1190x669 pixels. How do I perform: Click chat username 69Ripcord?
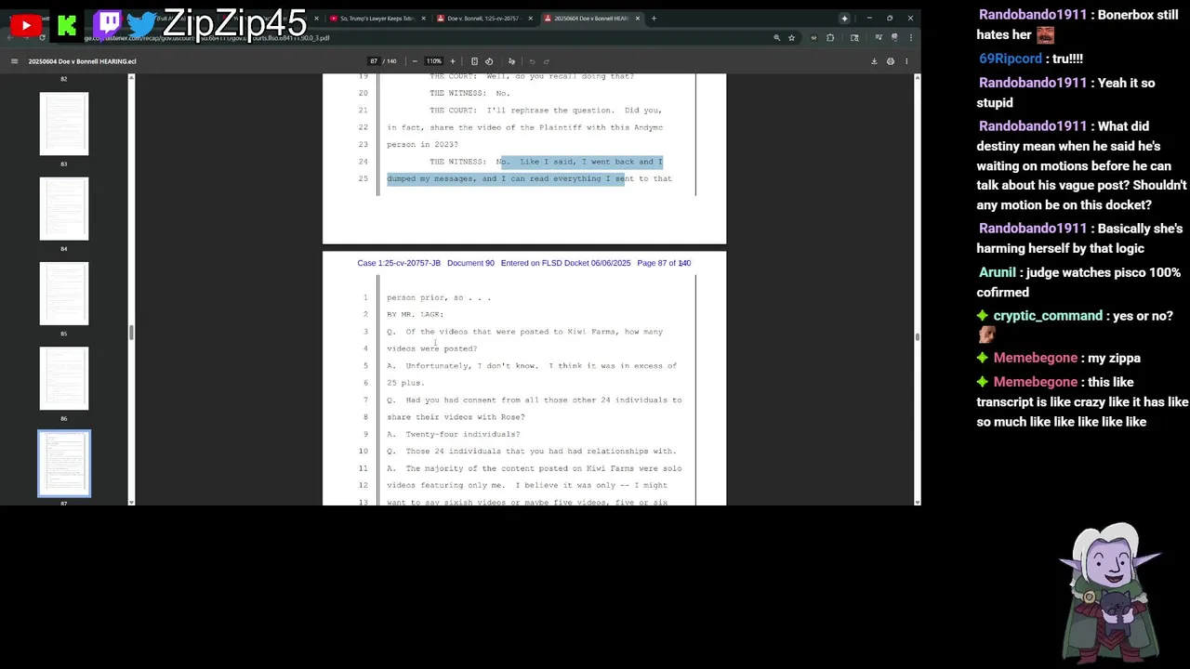(1011, 59)
